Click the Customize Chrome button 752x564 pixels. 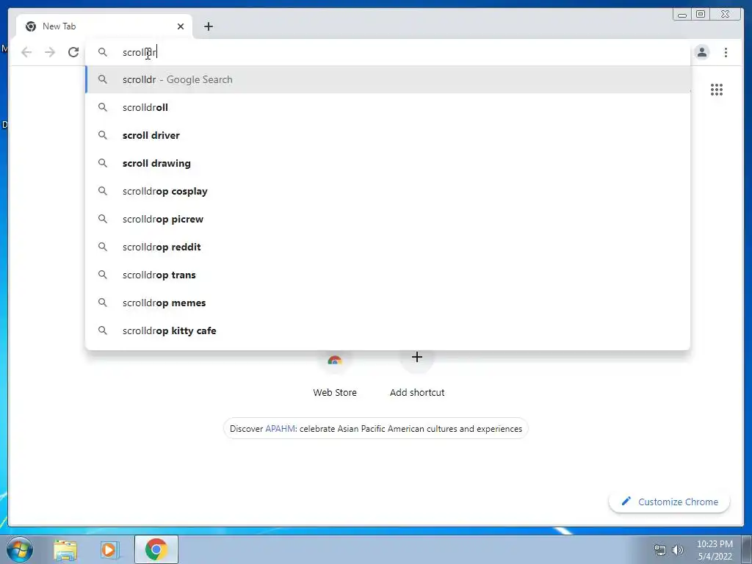670,502
